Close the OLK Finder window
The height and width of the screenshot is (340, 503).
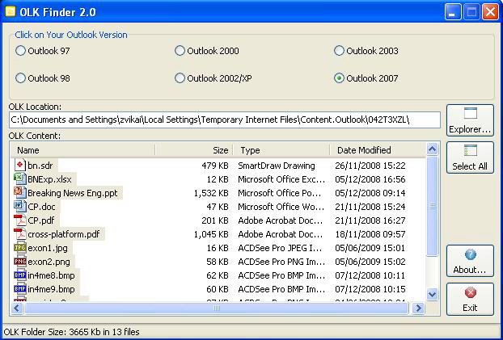(x=491, y=12)
